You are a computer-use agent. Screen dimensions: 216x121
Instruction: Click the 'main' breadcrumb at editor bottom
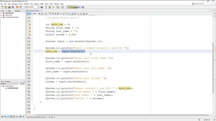tap(52, 117)
